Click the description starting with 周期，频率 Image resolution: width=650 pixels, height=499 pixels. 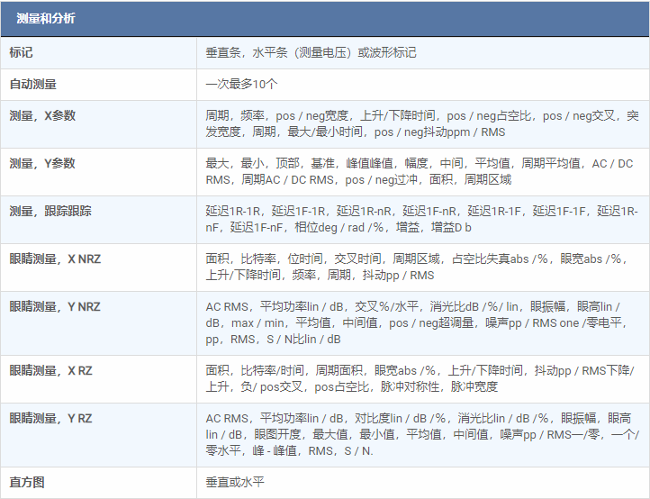coord(421,123)
